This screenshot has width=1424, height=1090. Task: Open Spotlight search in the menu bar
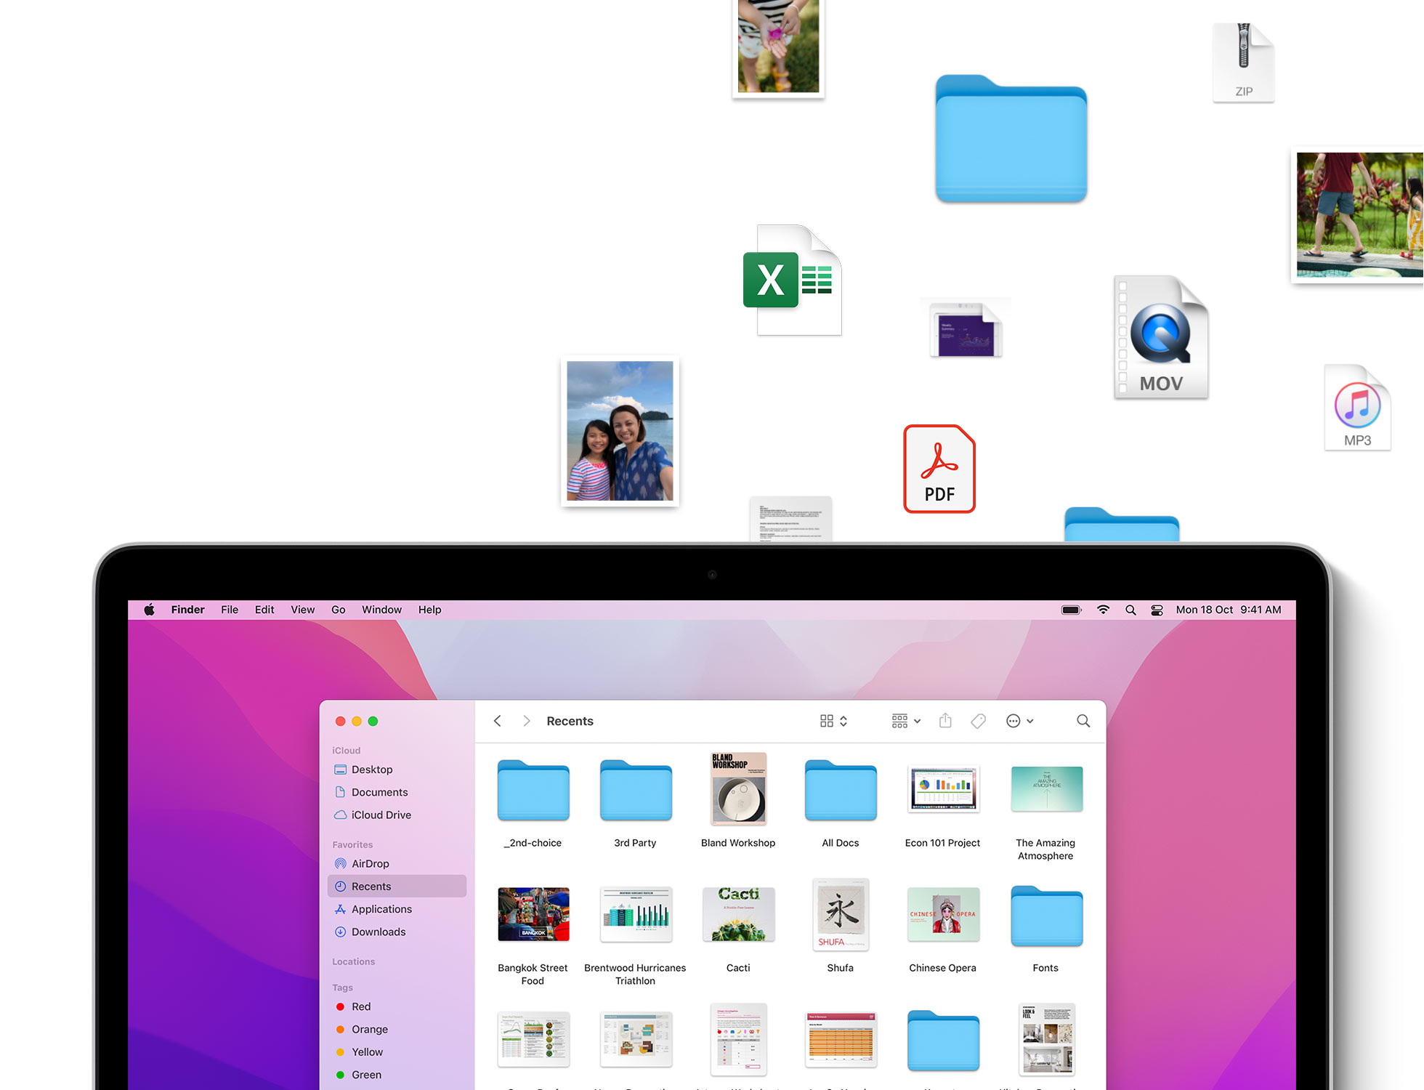(x=1130, y=610)
